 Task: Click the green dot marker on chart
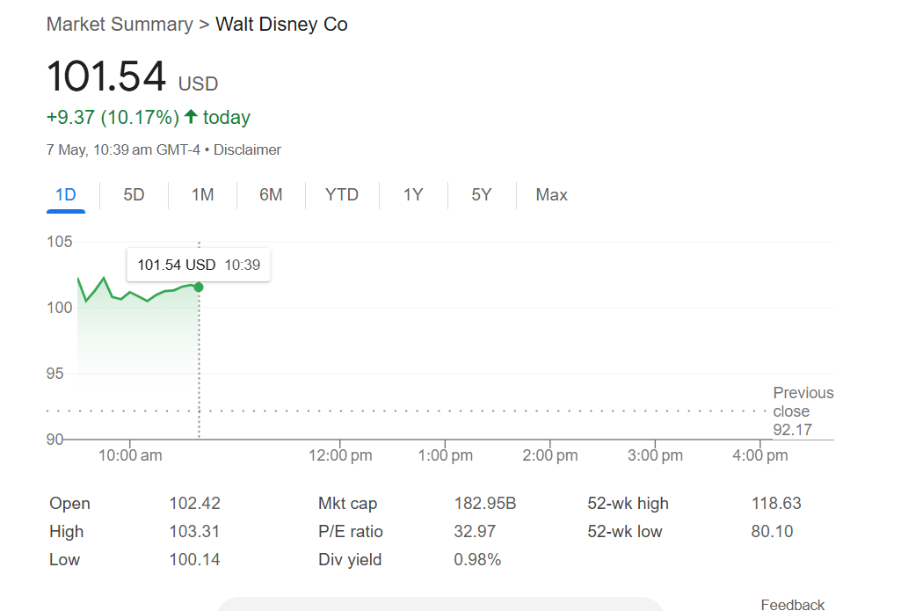(x=199, y=287)
